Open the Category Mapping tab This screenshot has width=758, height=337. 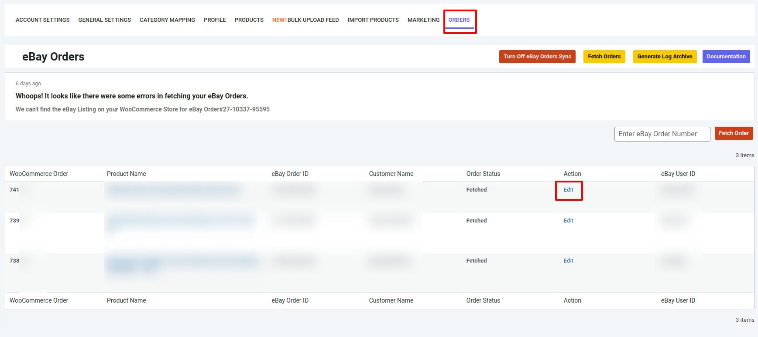click(x=167, y=20)
